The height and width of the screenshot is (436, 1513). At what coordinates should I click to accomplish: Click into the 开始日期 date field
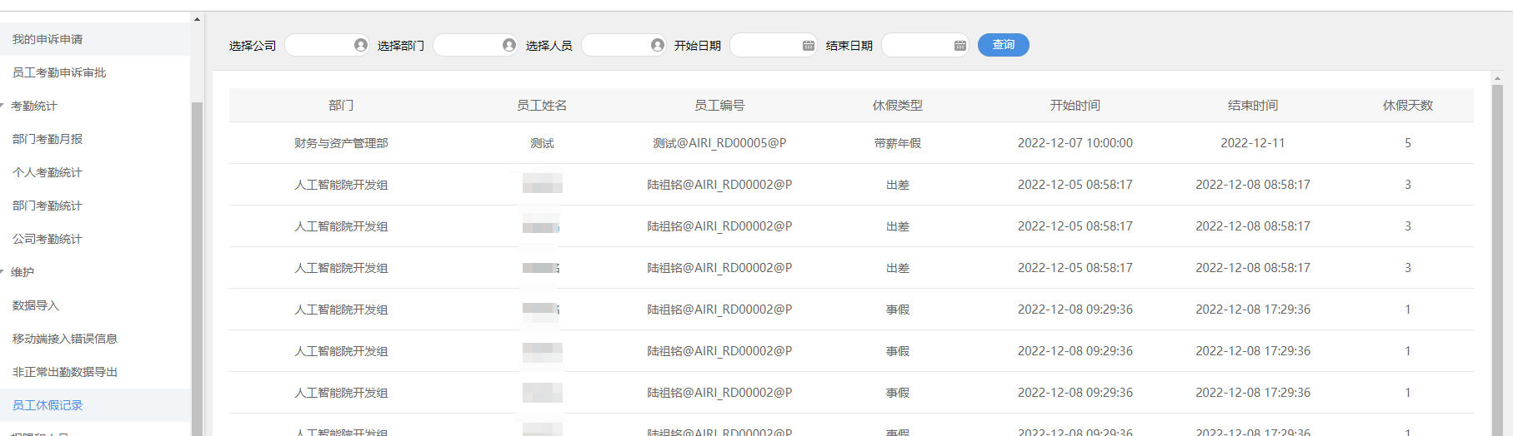[x=773, y=45]
